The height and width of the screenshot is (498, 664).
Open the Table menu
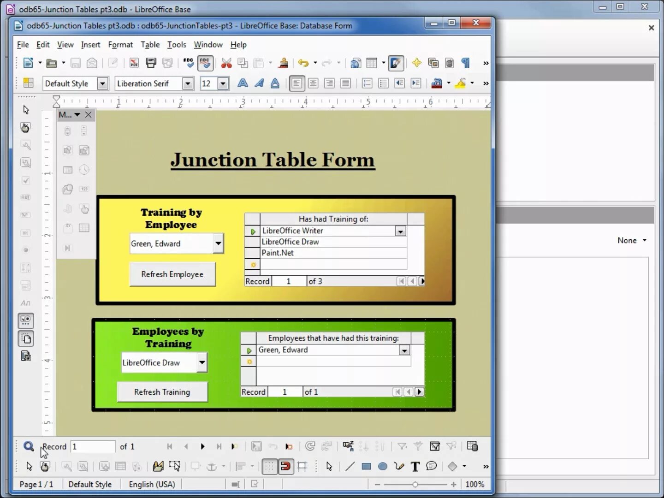click(x=150, y=45)
